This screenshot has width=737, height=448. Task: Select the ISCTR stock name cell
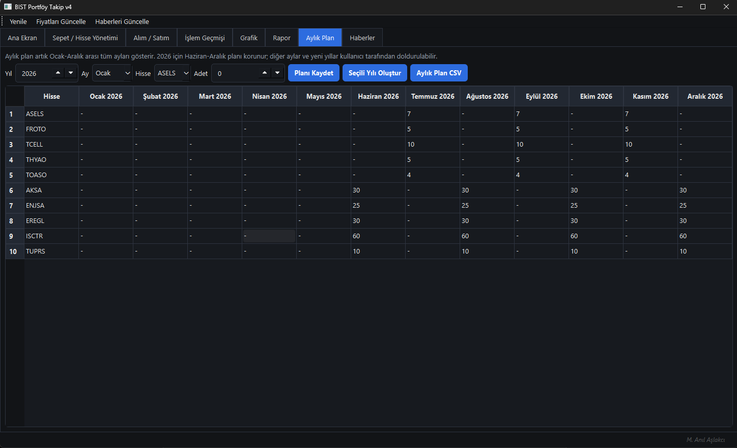(51, 236)
